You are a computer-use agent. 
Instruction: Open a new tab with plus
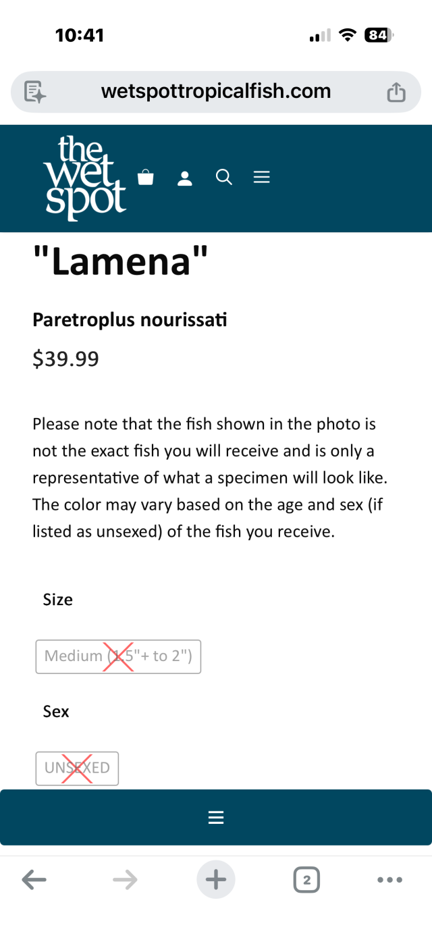[216, 879]
